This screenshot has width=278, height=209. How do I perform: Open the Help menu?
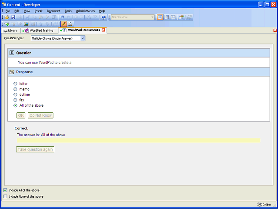click(x=102, y=11)
